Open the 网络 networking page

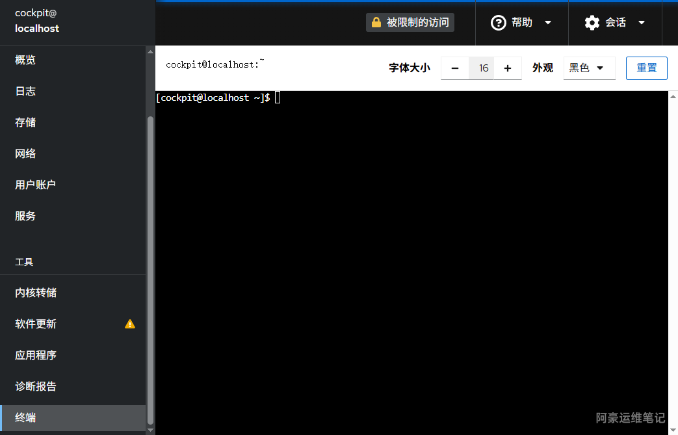pos(73,153)
